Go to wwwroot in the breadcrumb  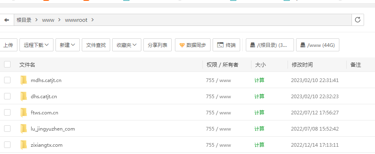76,20
